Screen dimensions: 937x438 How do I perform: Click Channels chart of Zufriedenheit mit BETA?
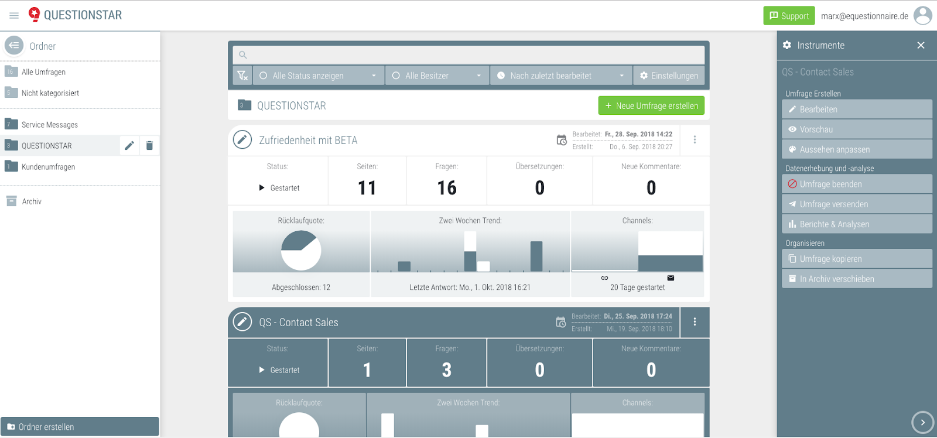coord(637,251)
